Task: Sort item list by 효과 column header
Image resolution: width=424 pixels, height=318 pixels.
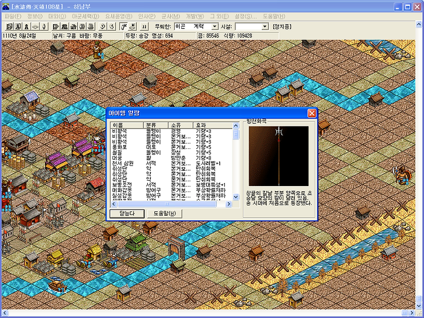Action: [213, 125]
